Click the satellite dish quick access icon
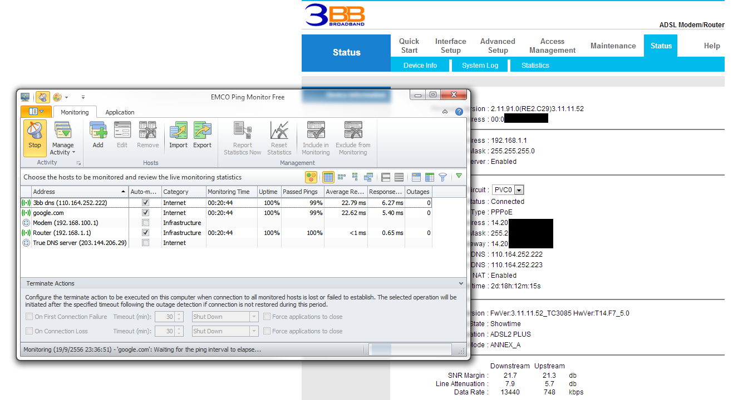 tap(43, 97)
